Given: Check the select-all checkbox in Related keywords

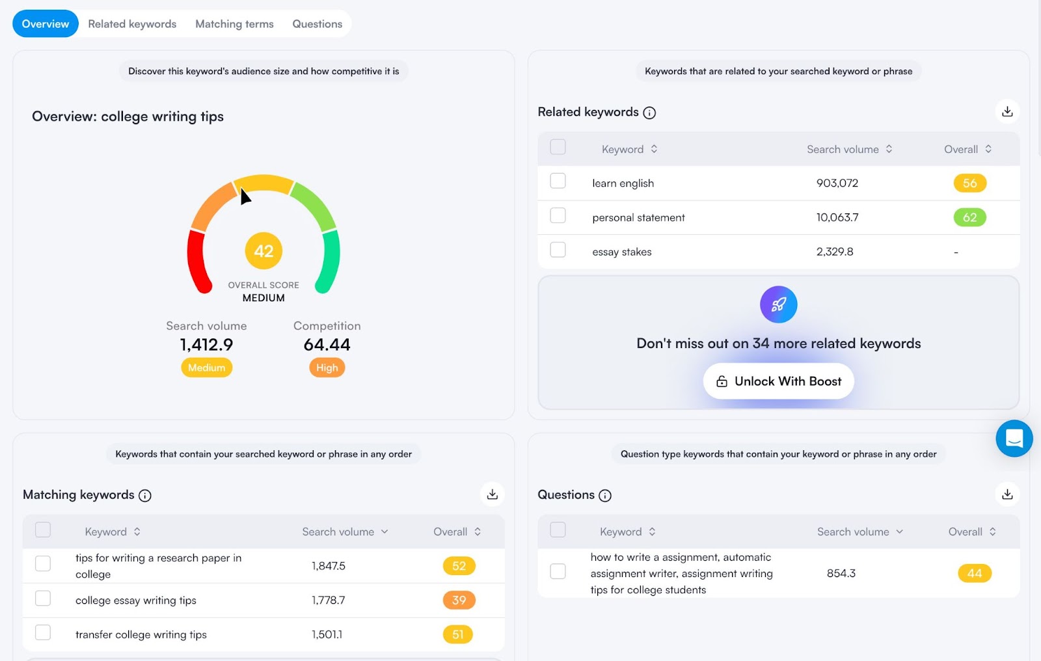Looking at the screenshot, I should pos(558,147).
